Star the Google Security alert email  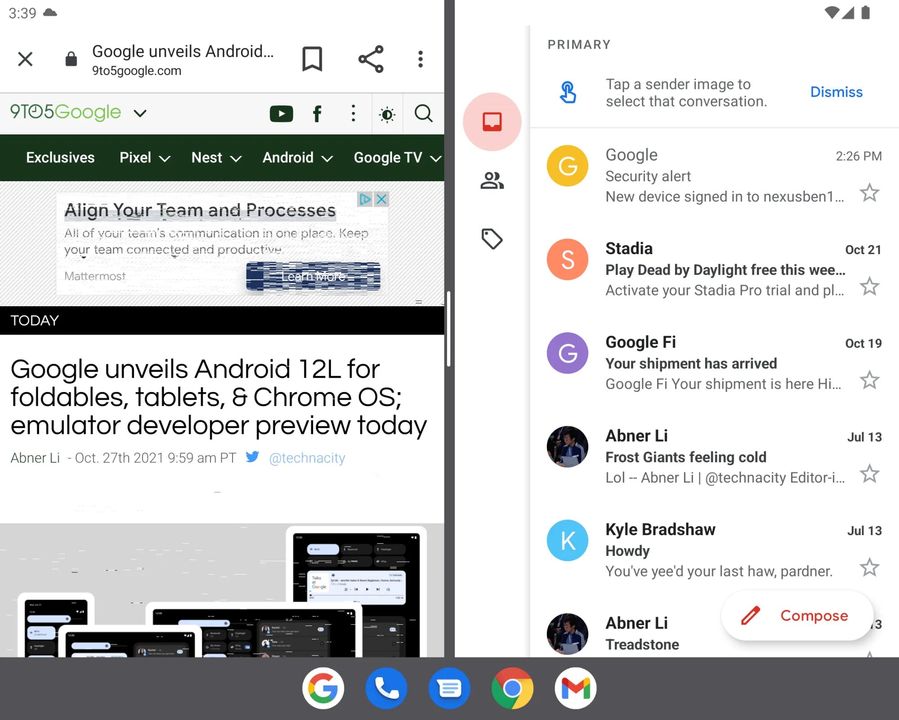(x=869, y=193)
